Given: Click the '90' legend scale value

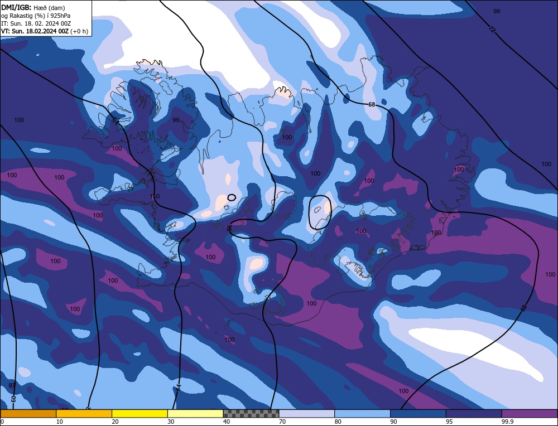Looking at the screenshot, I should 393,422.
